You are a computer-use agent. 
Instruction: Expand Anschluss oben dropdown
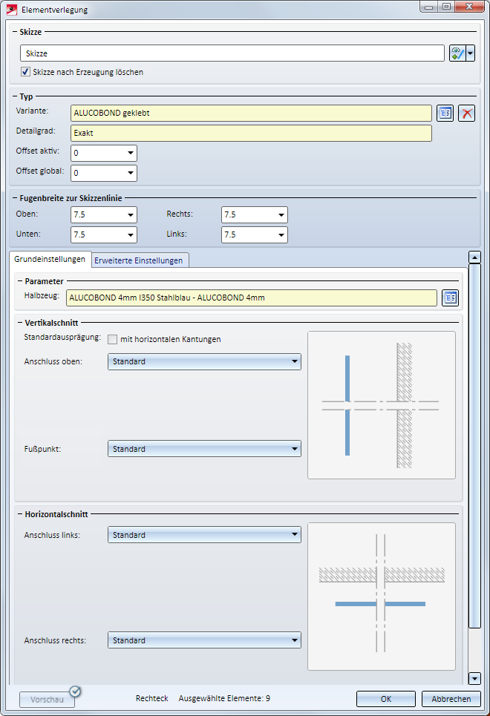click(204, 361)
